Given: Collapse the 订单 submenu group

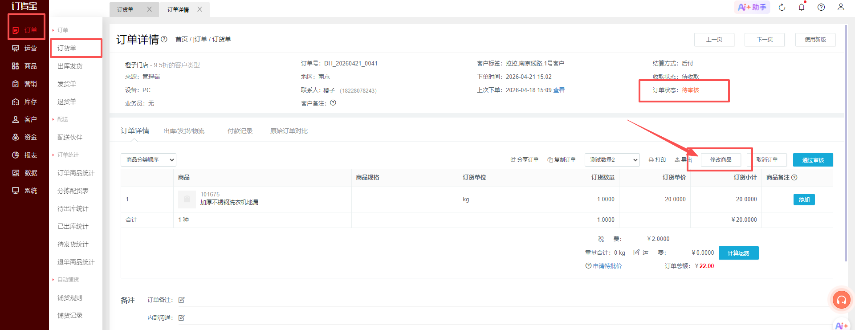Looking at the screenshot, I should point(60,30).
